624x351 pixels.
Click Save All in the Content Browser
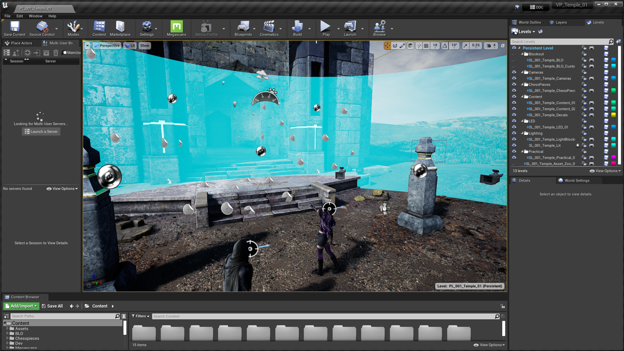click(x=52, y=306)
